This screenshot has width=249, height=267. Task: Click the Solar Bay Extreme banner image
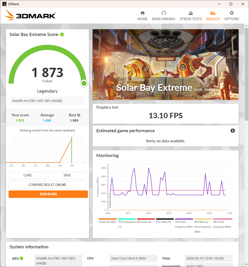point(165,64)
